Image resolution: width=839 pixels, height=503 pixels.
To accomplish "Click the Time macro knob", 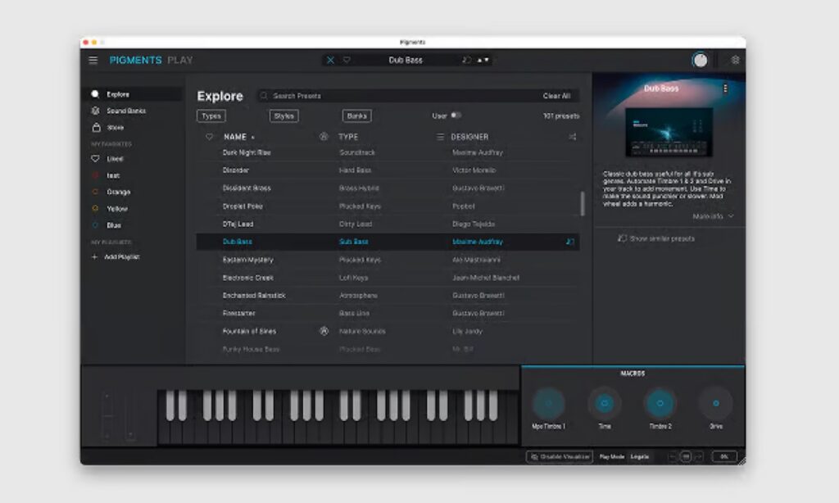I will [605, 404].
